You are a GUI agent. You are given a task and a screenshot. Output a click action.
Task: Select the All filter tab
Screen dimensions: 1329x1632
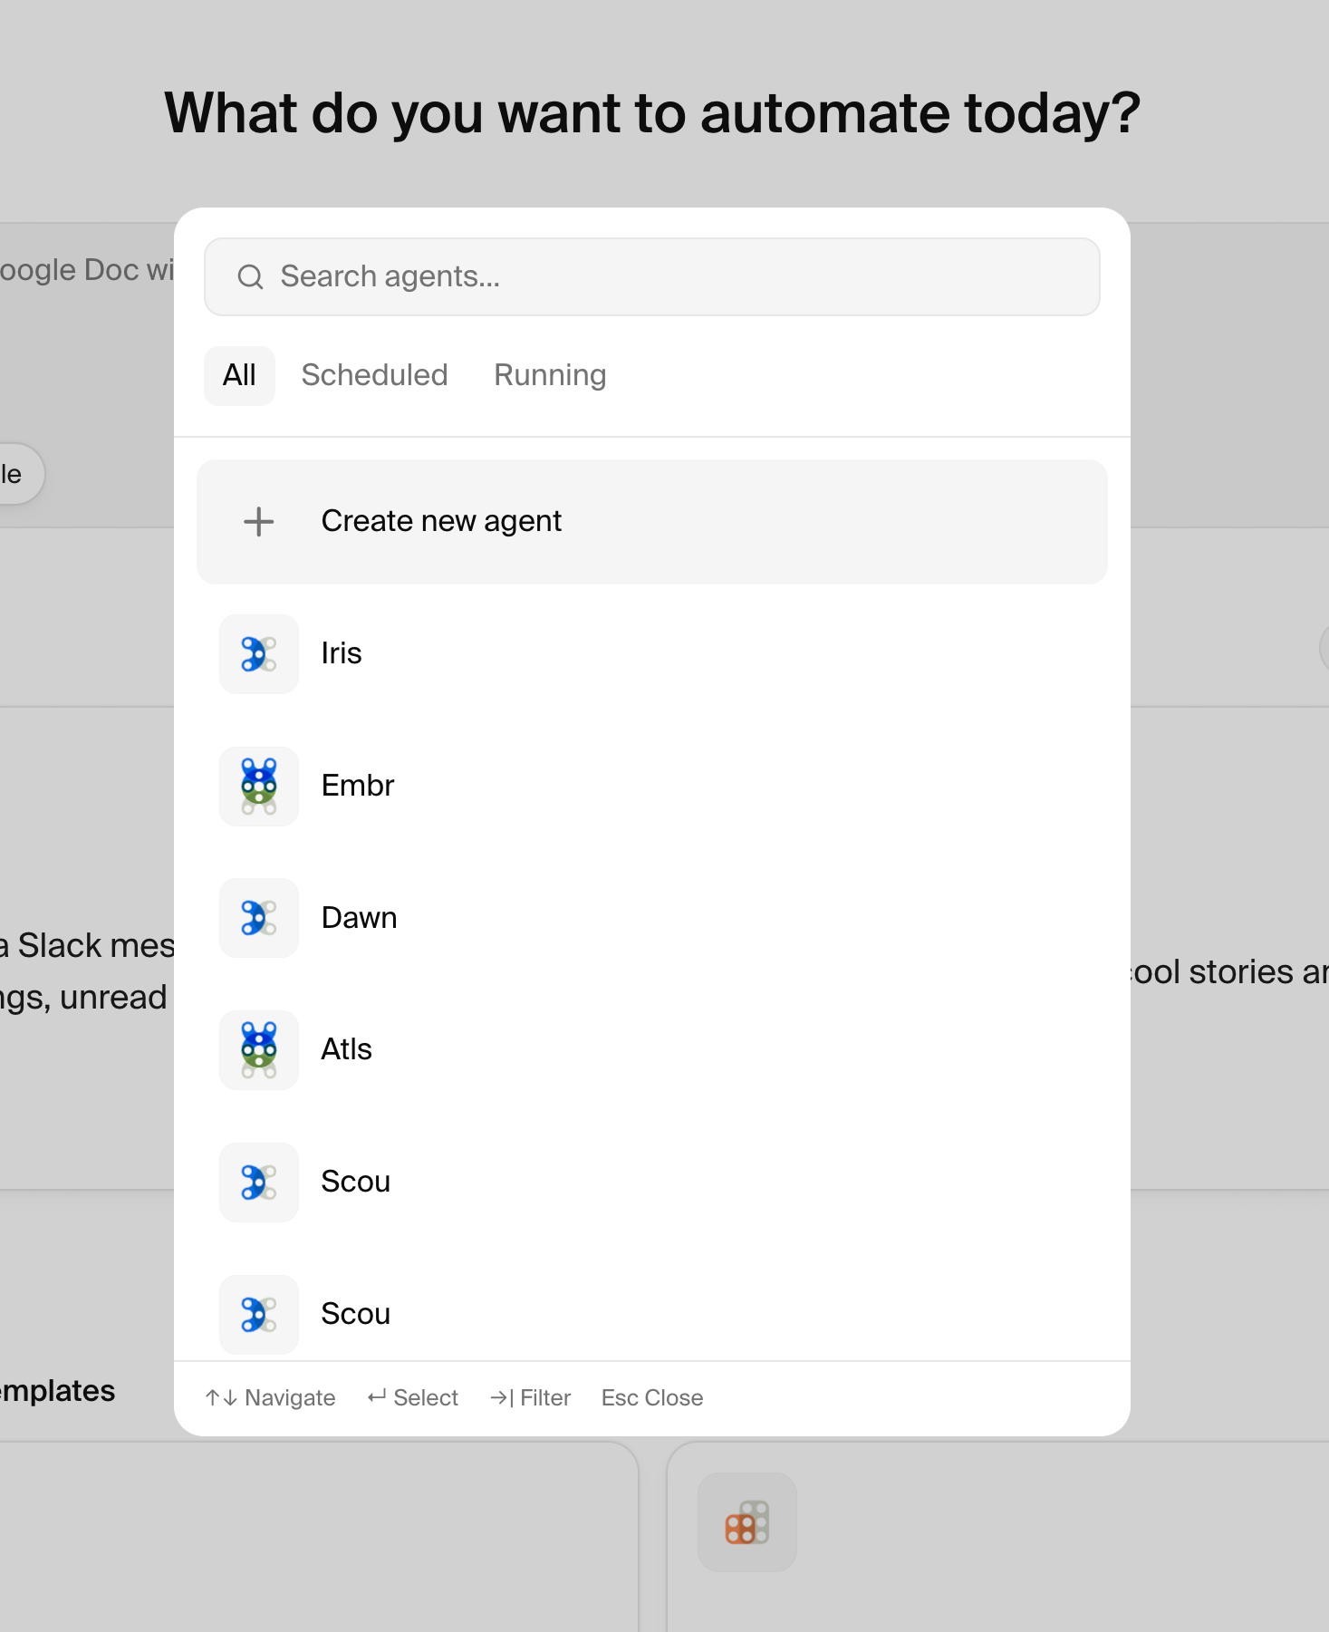pos(239,375)
